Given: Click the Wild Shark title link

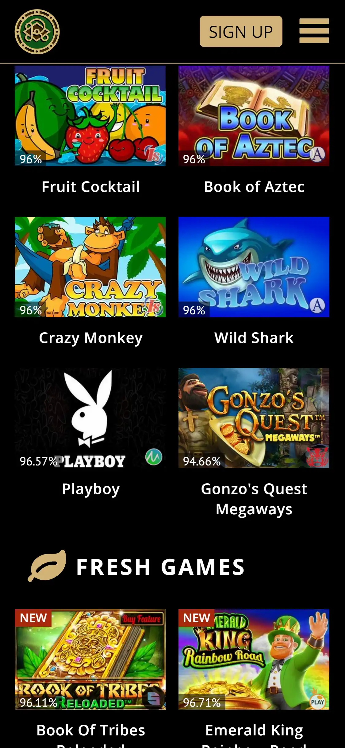Looking at the screenshot, I should [x=254, y=338].
